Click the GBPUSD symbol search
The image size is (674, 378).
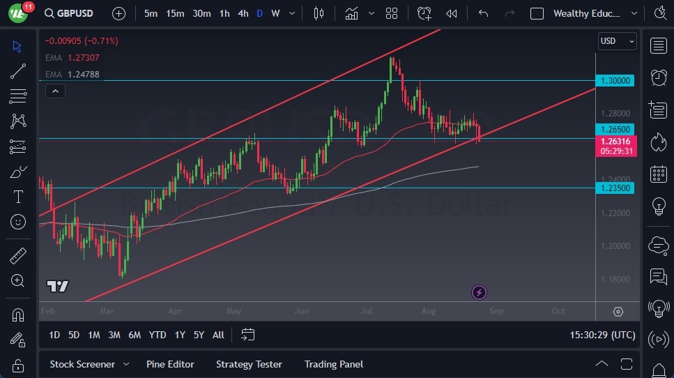(69, 13)
